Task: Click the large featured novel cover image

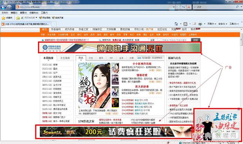Action: [x=94, y=85]
